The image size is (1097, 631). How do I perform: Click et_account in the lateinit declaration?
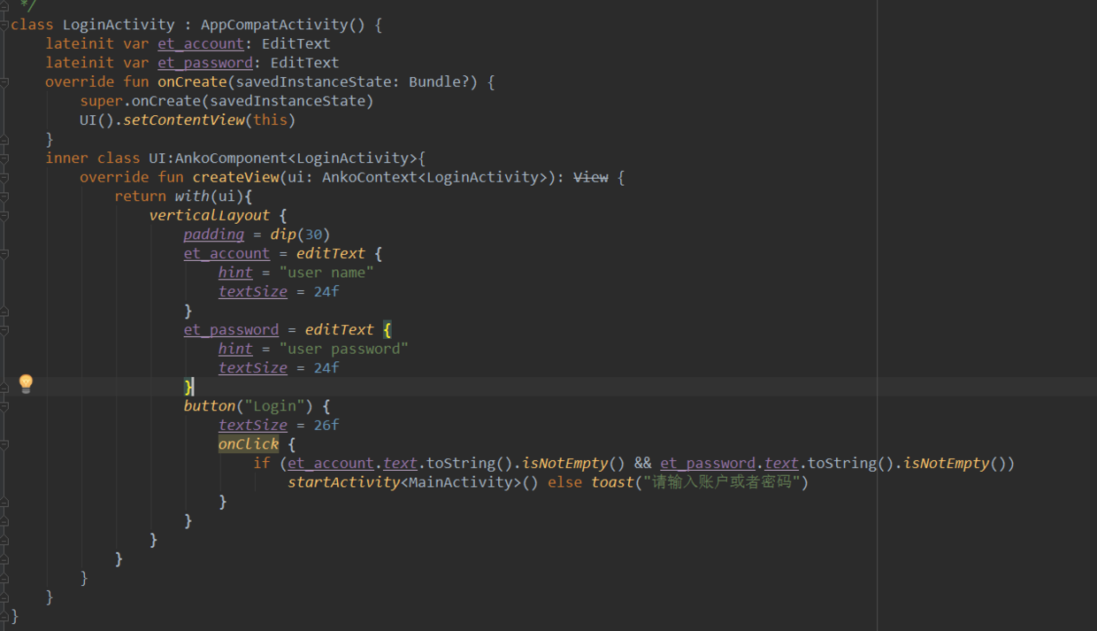click(201, 44)
